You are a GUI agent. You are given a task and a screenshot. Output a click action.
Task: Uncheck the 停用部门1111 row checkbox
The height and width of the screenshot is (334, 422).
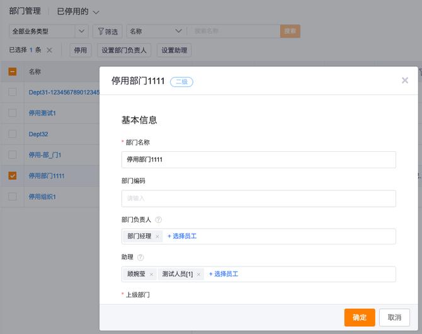point(13,176)
